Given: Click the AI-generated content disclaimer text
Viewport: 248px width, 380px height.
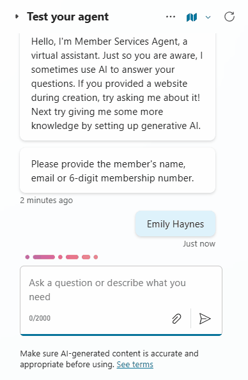Looking at the screenshot, I should pos(109,359).
